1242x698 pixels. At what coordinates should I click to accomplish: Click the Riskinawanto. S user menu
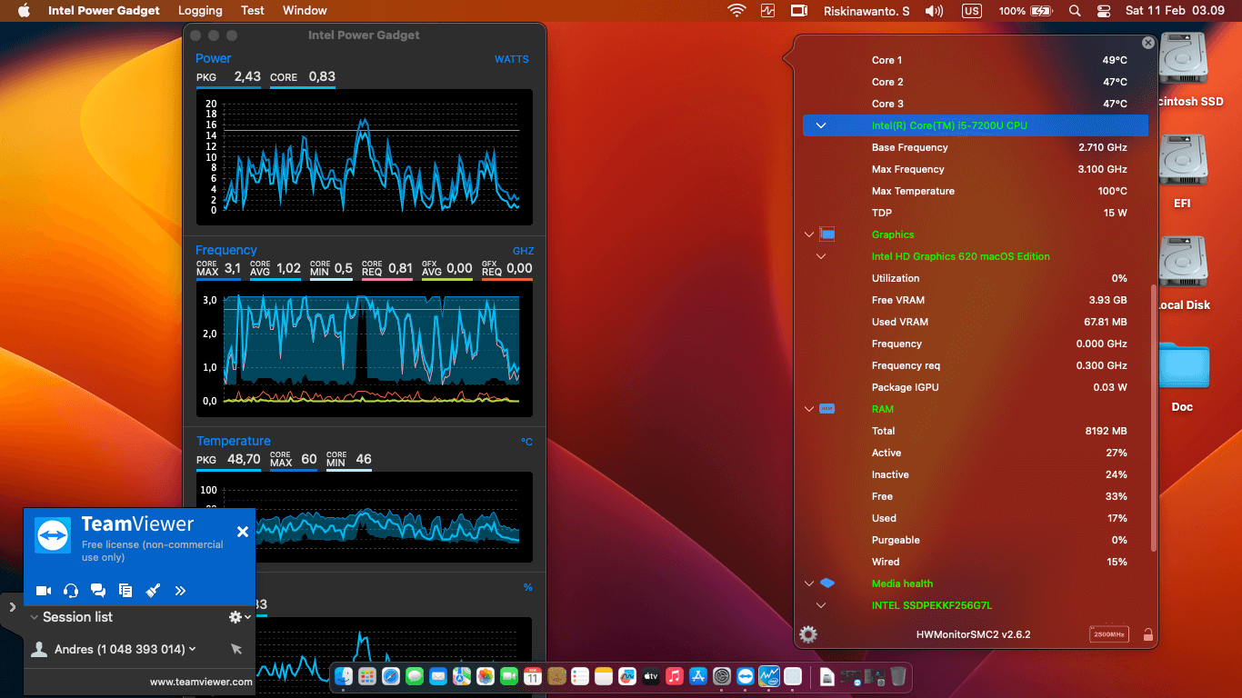(x=866, y=11)
